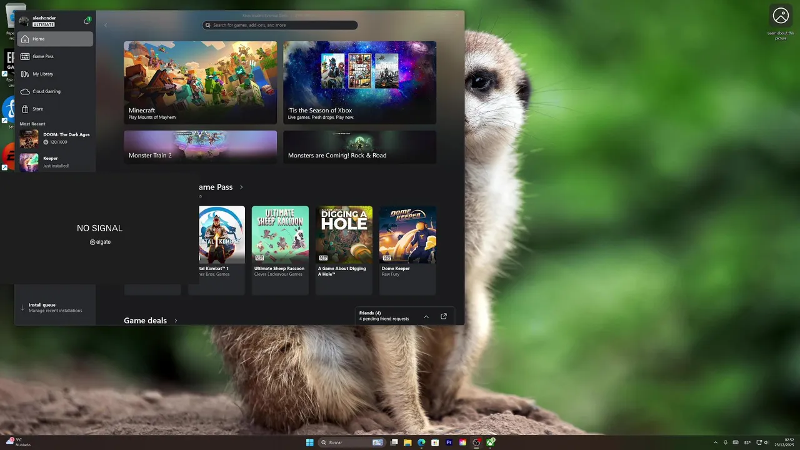Open Keeper from Most Recent list
Image resolution: width=800 pixels, height=450 pixels.
[x=55, y=162]
